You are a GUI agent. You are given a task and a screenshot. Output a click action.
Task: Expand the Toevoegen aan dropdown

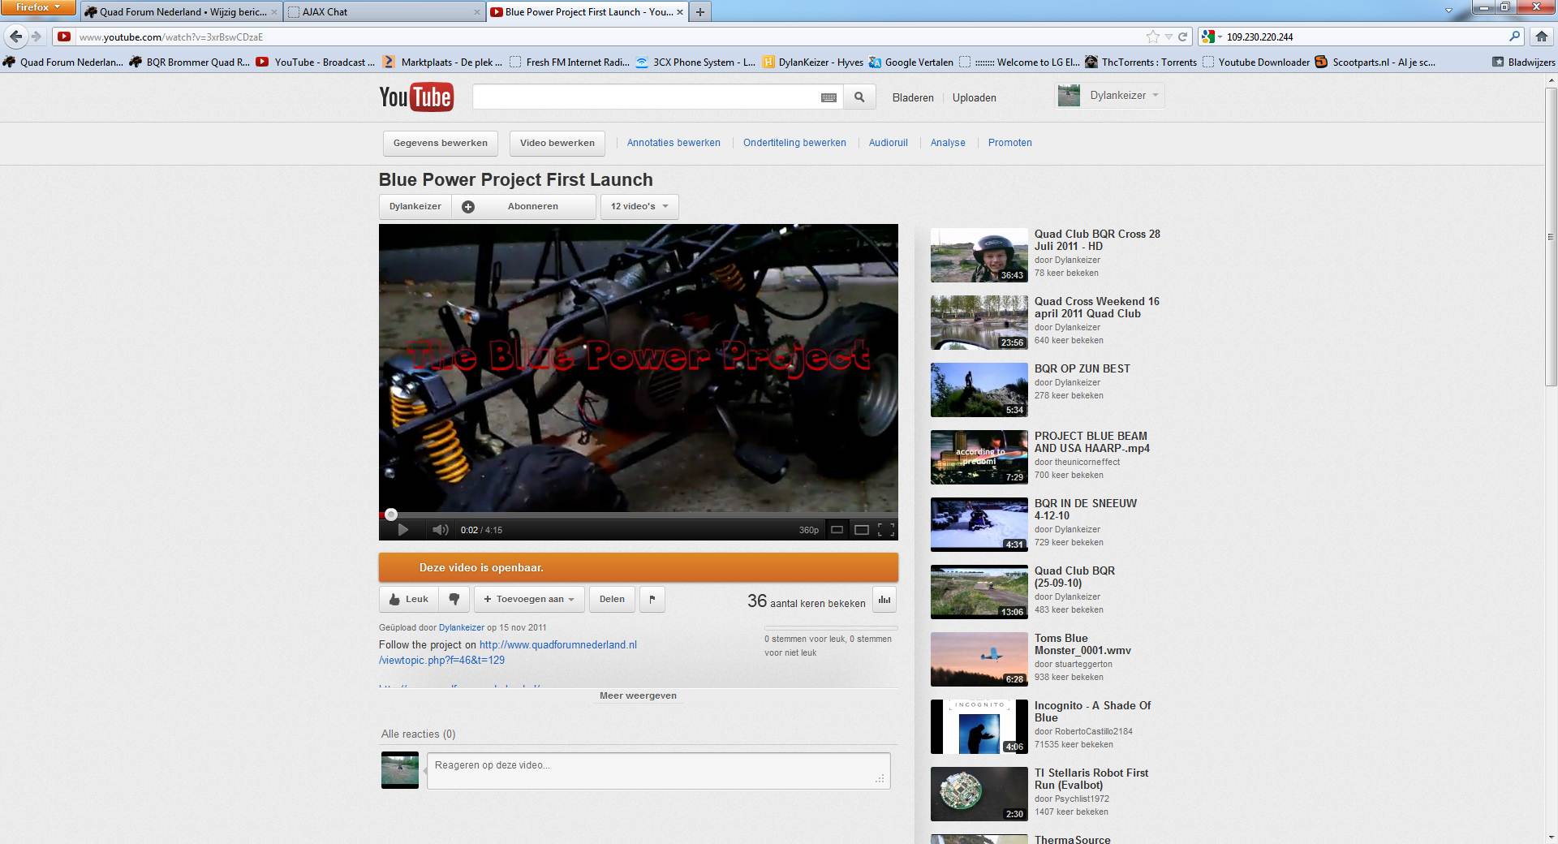coord(529,599)
